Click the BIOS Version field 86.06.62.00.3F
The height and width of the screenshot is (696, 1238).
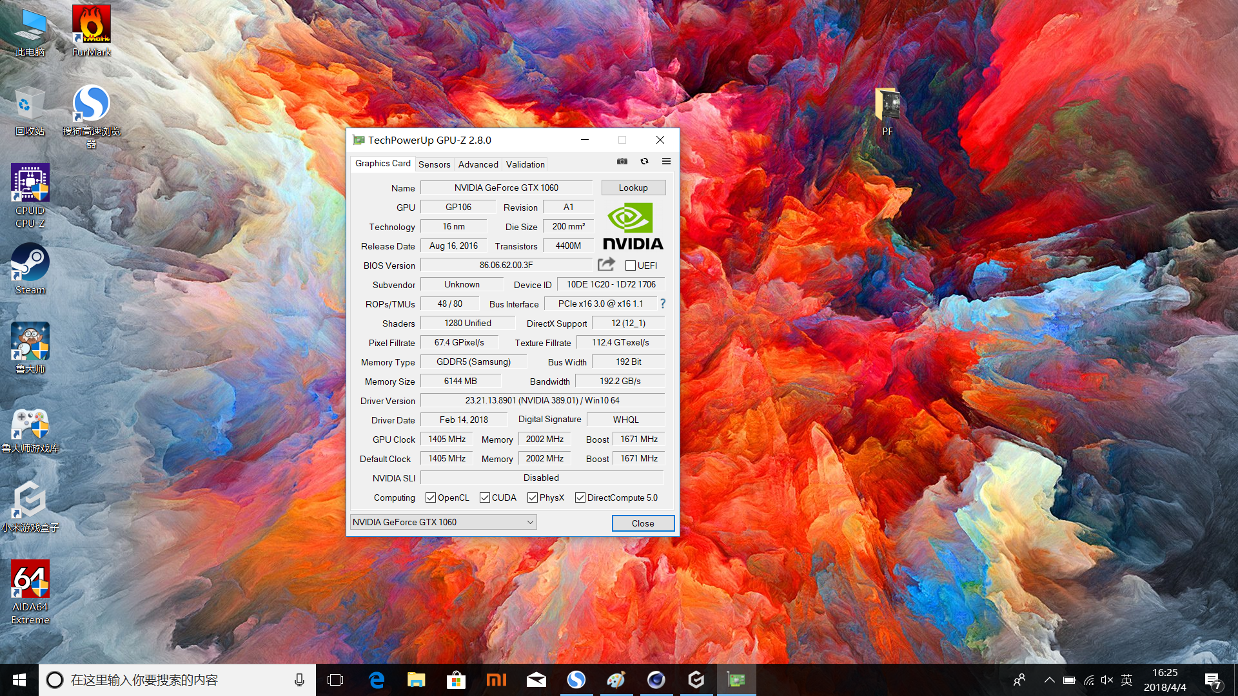tap(506, 265)
